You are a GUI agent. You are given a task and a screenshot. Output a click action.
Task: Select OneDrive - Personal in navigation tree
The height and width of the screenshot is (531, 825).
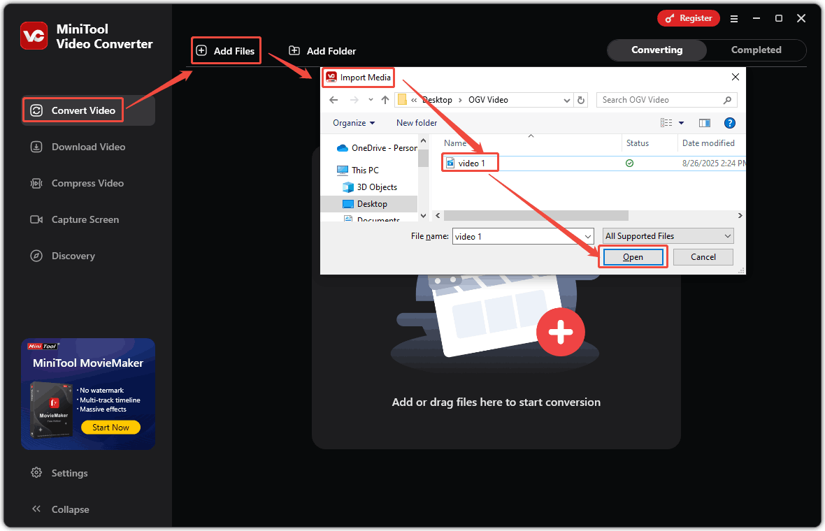click(377, 148)
